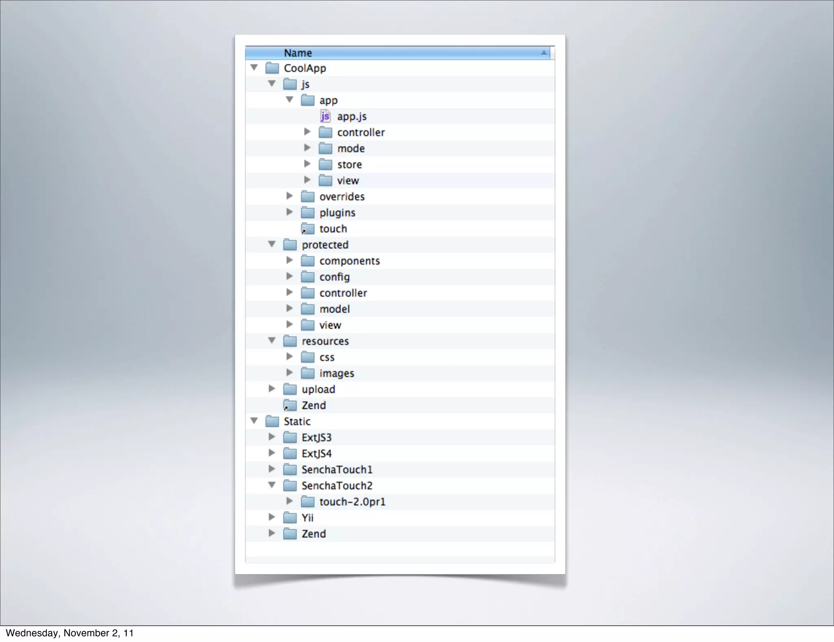Image resolution: width=834 pixels, height=642 pixels.
Task: Expand the overrides folder
Action: pyautogui.click(x=290, y=196)
